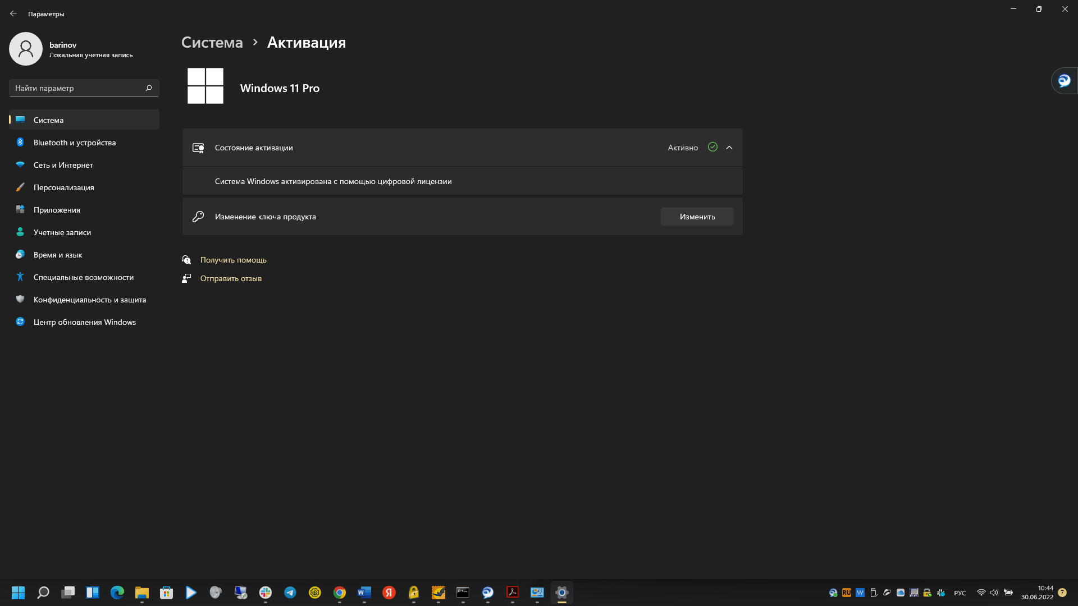This screenshot has width=1078, height=606.
Task: Click text Система Windows активирована с помощью цифровой лицензии
Action: tap(334, 181)
